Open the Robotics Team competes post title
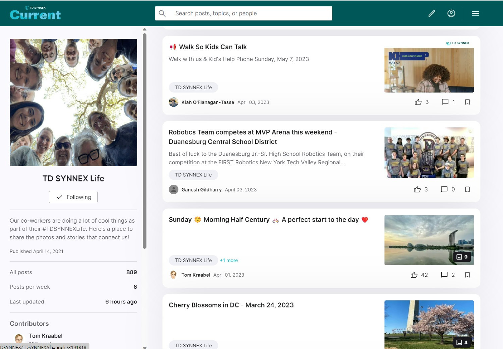The width and height of the screenshot is (503, 349). 253,137
